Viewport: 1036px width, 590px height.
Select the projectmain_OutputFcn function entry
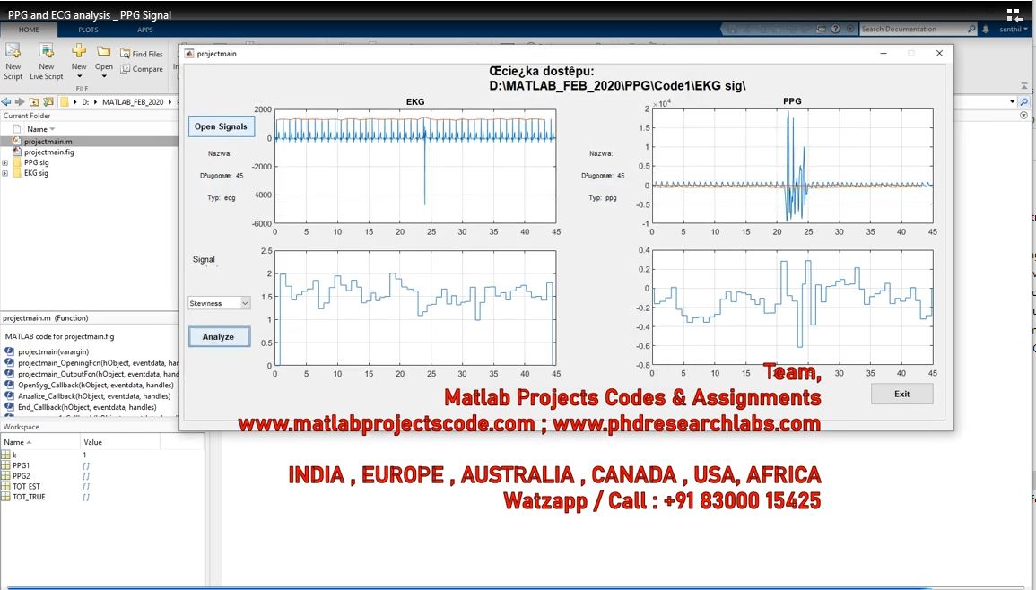[98, 374]
